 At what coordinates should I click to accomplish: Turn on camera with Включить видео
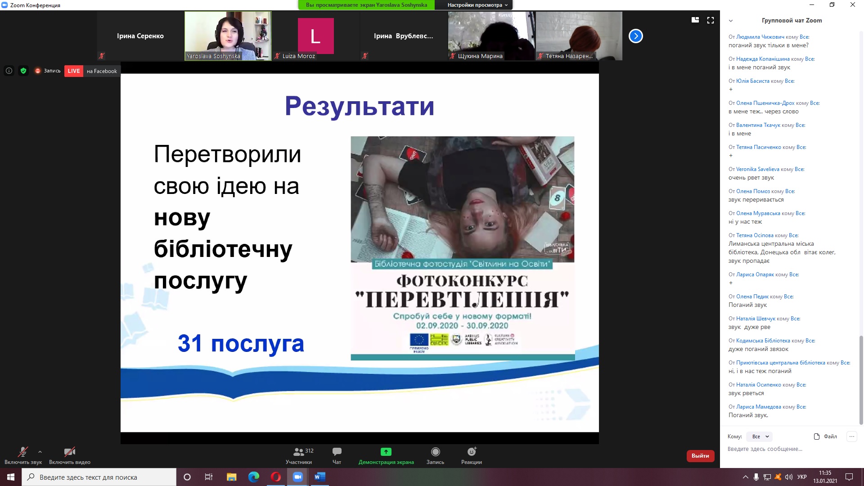(70, 455)
